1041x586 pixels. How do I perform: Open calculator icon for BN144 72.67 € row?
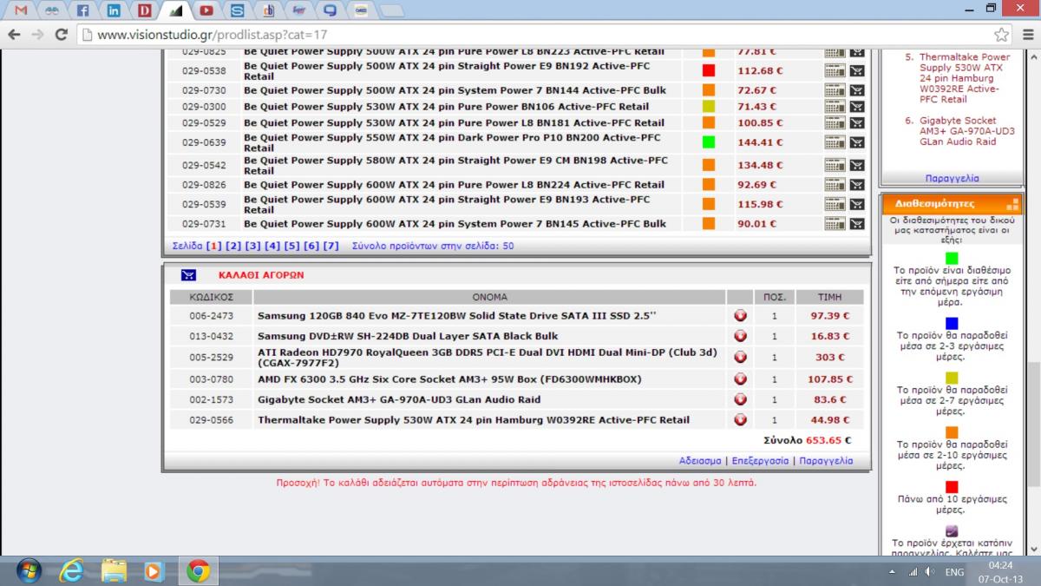point(835,90)
